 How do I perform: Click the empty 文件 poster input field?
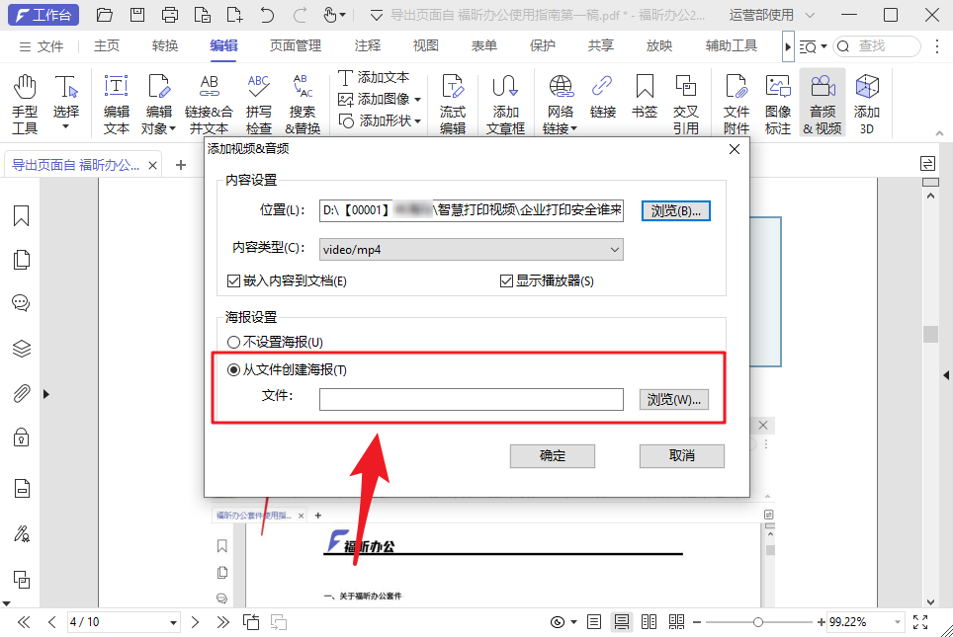pos(472,398)
